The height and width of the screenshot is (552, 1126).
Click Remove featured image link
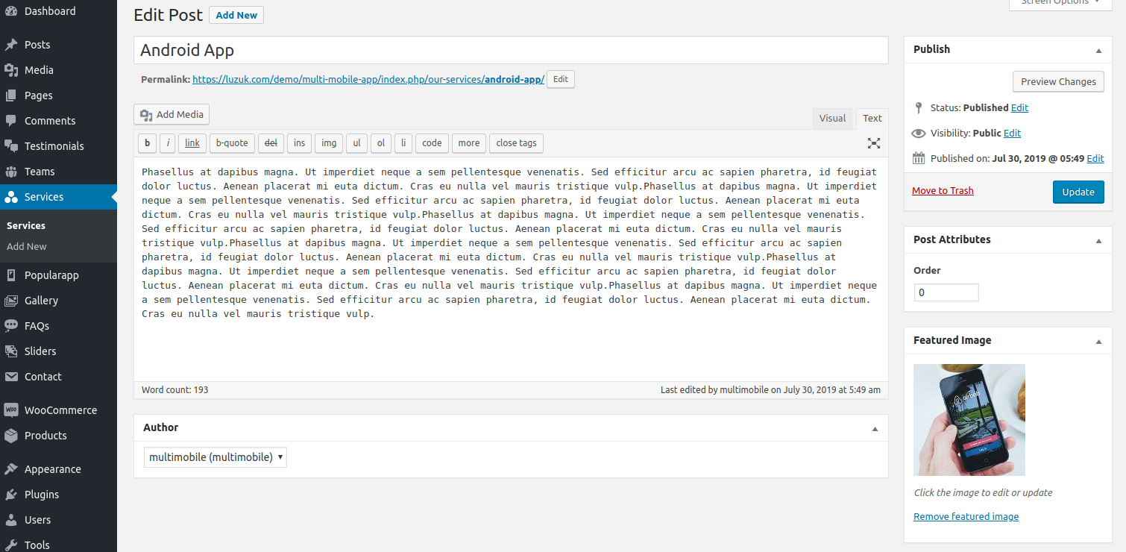pyautogui.click(x=966, y=517)
